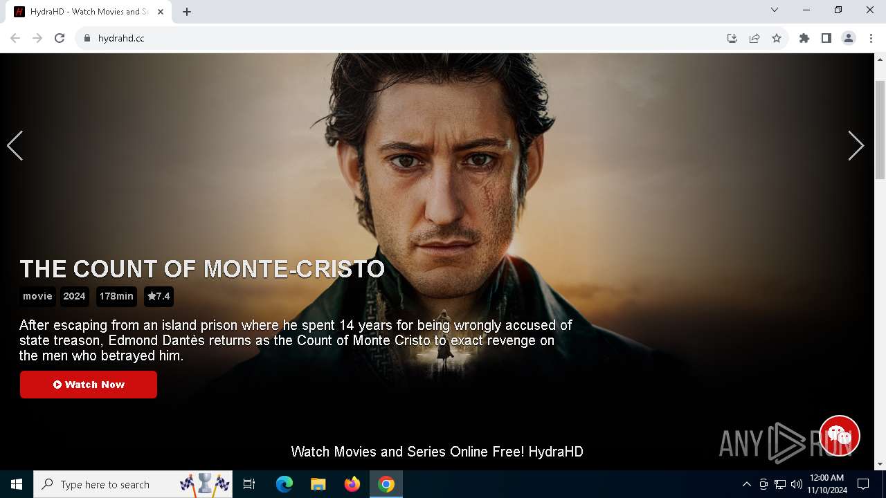Open the Chrome profile avatar

(849, 38)
